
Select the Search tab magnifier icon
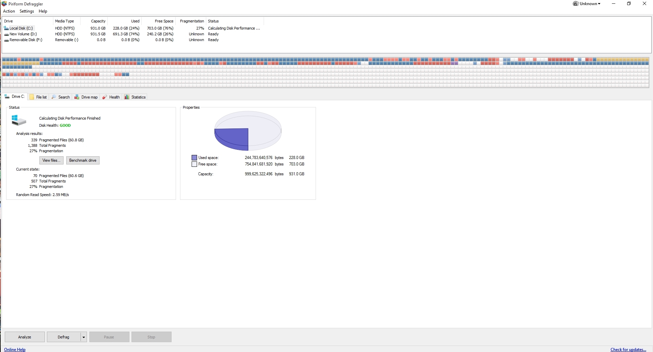54,97
